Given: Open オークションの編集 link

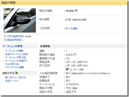Looking at the screenshot, I should click(14, 51).
